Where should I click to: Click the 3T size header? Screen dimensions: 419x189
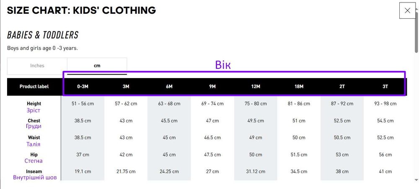point(385,87)
